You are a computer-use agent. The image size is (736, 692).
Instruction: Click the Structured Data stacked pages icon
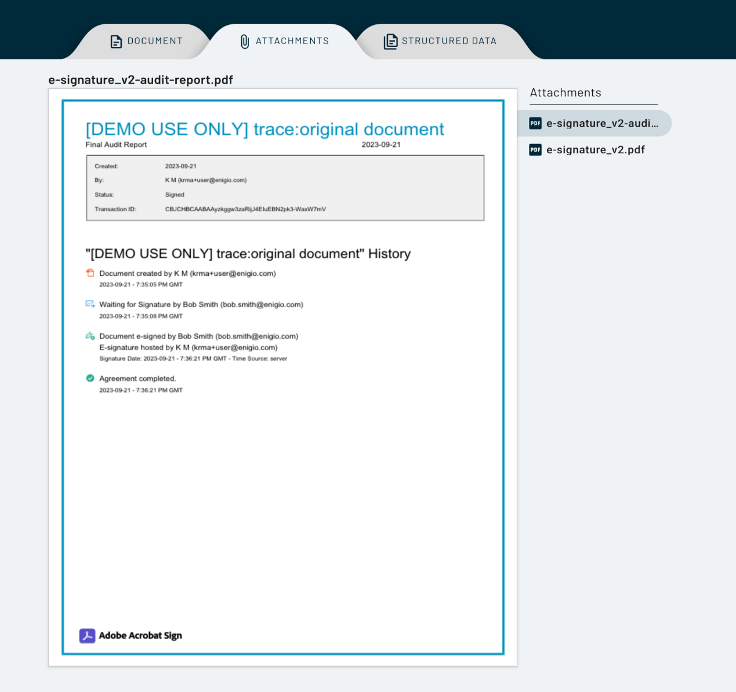[x=390, y=41]
